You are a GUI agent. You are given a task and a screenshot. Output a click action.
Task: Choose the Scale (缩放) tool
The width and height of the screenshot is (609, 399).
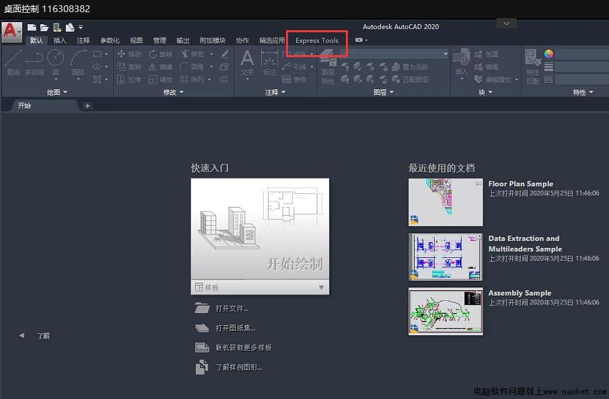160,79
